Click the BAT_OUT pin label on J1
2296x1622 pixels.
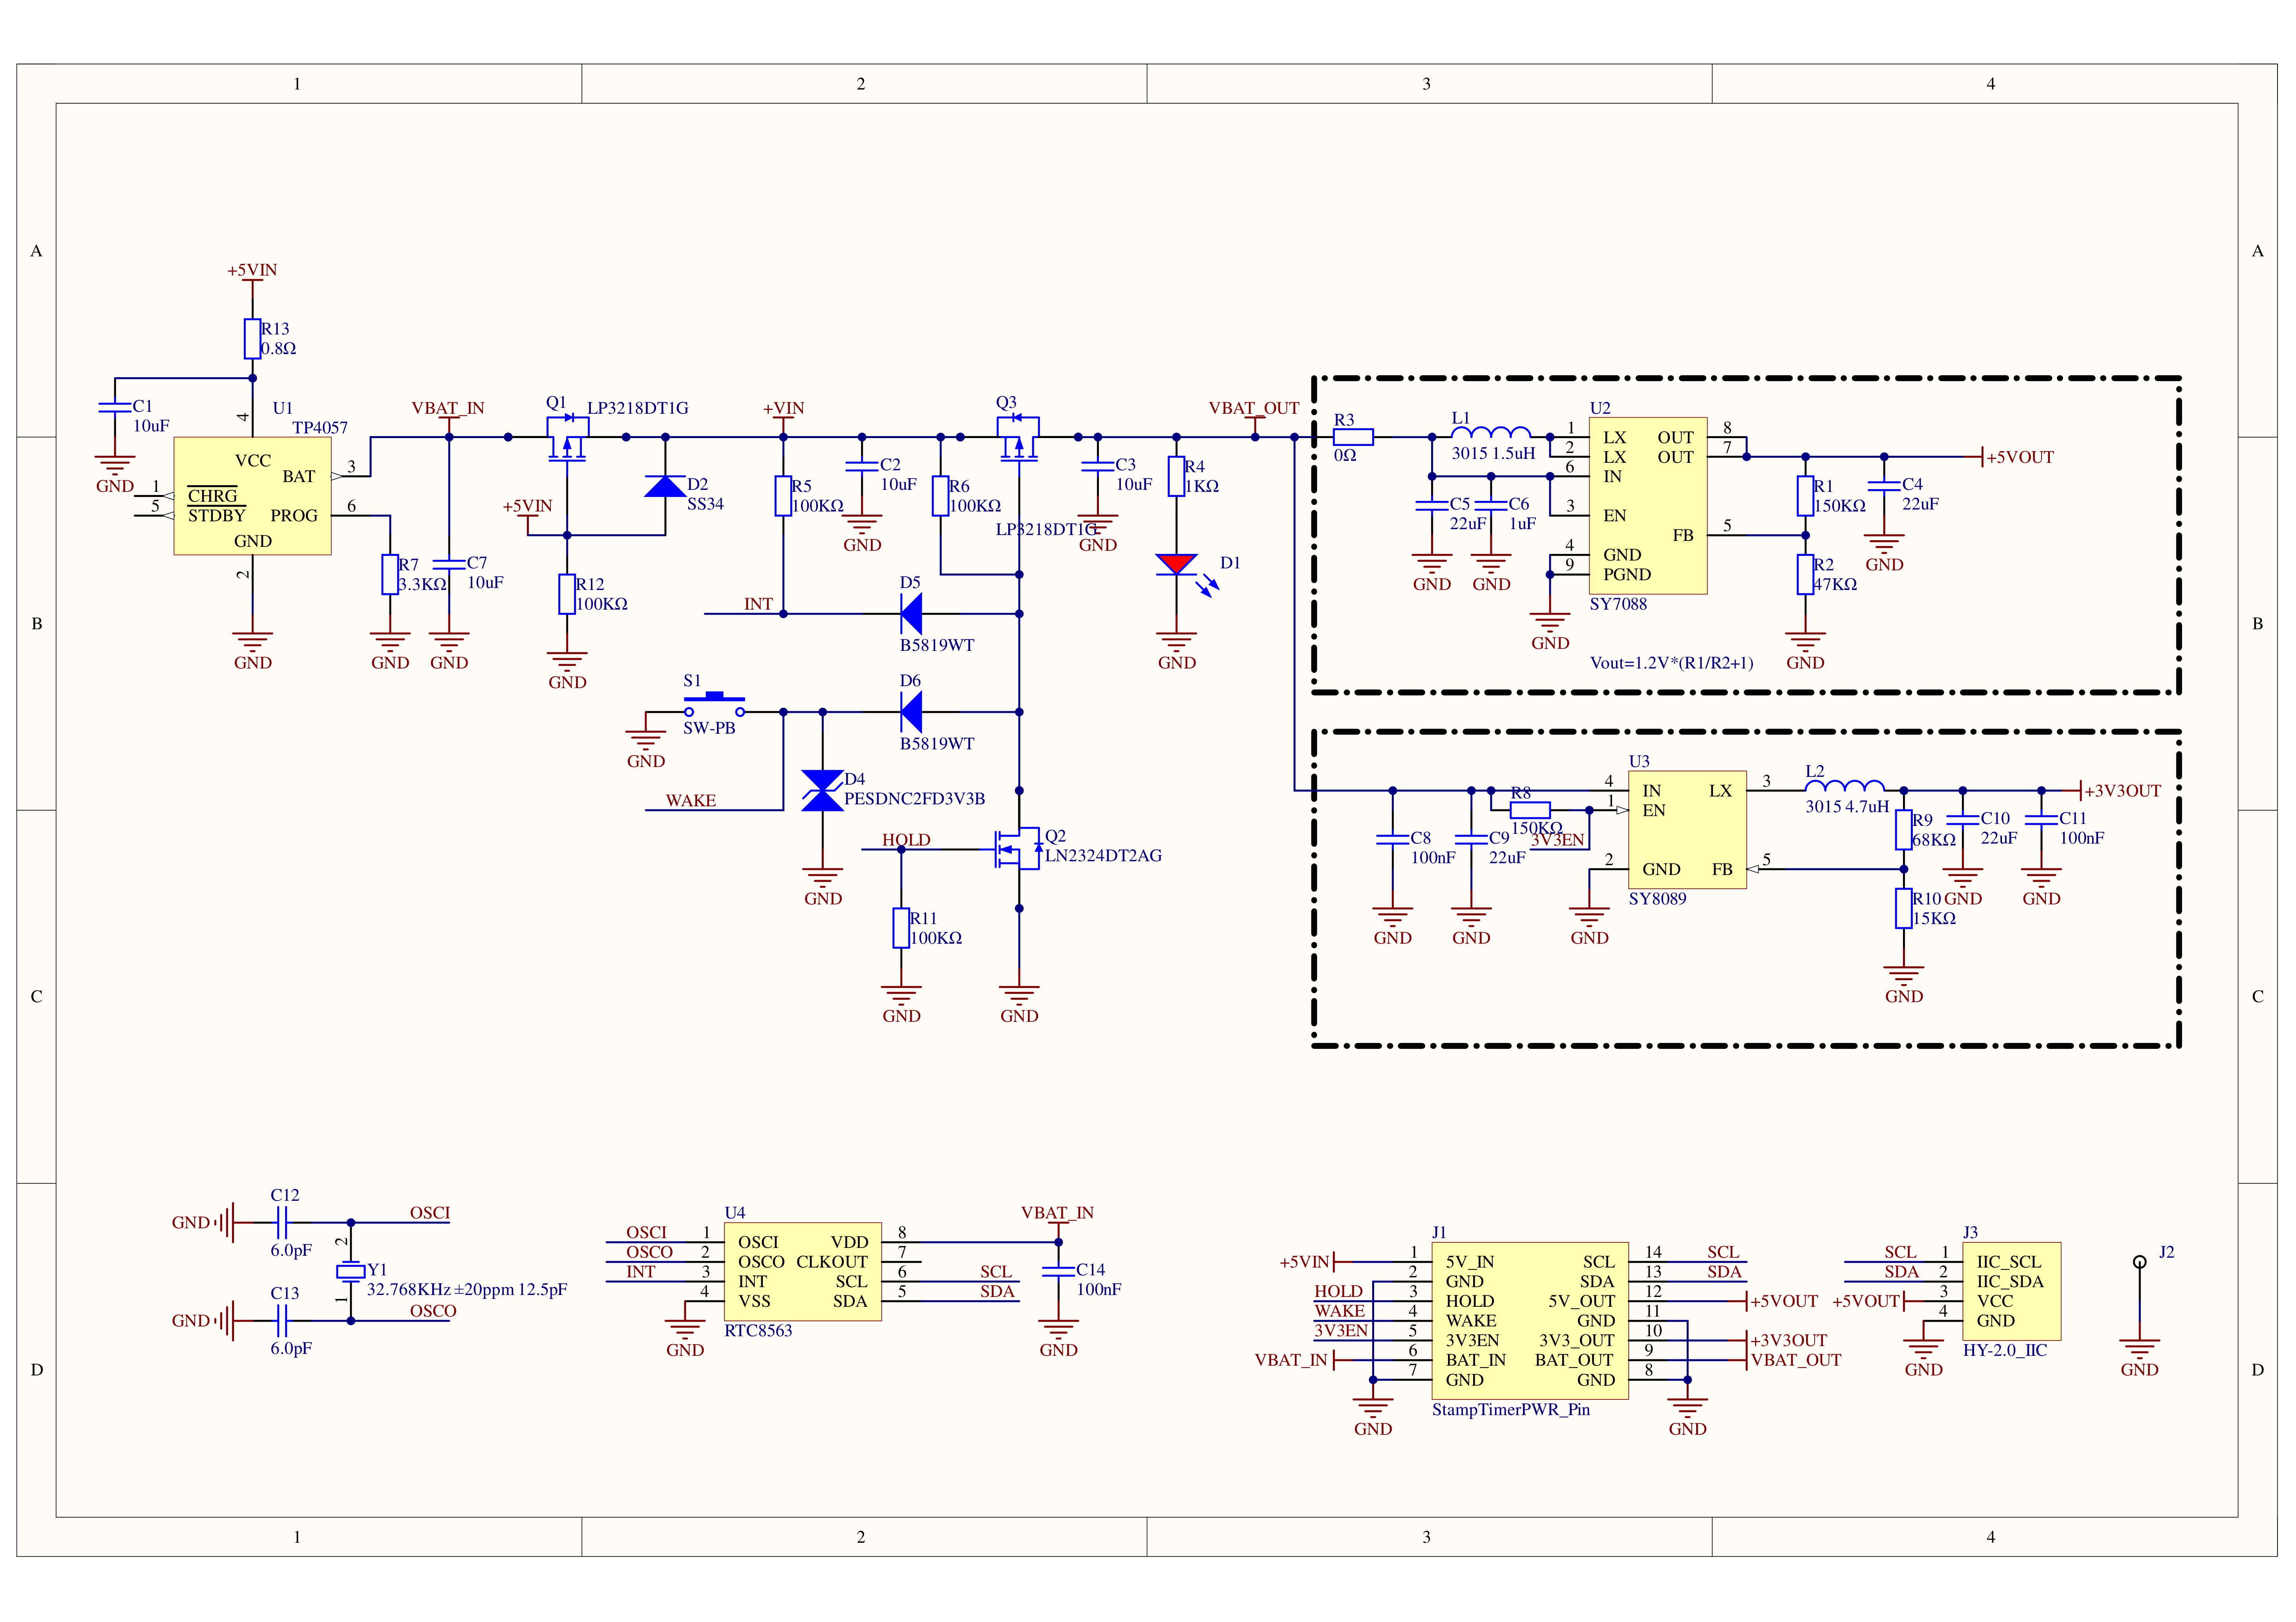[x=1574, y=1360]
